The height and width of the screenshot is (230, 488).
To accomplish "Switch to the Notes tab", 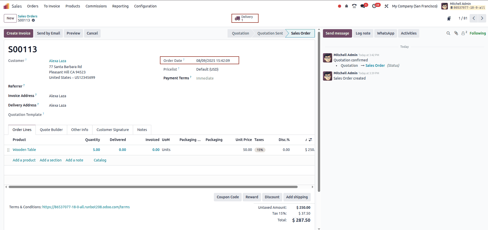I will pyautogui.click(x=142, y=130).
